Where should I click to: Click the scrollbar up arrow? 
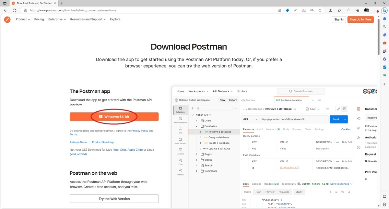(x=378, y=17)
